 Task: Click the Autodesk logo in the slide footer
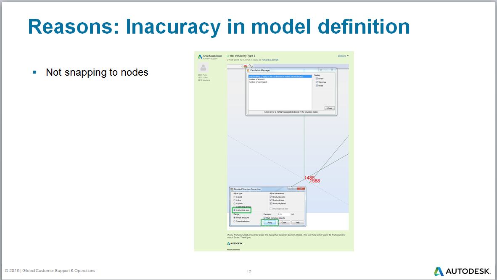(x=462, y=271)
